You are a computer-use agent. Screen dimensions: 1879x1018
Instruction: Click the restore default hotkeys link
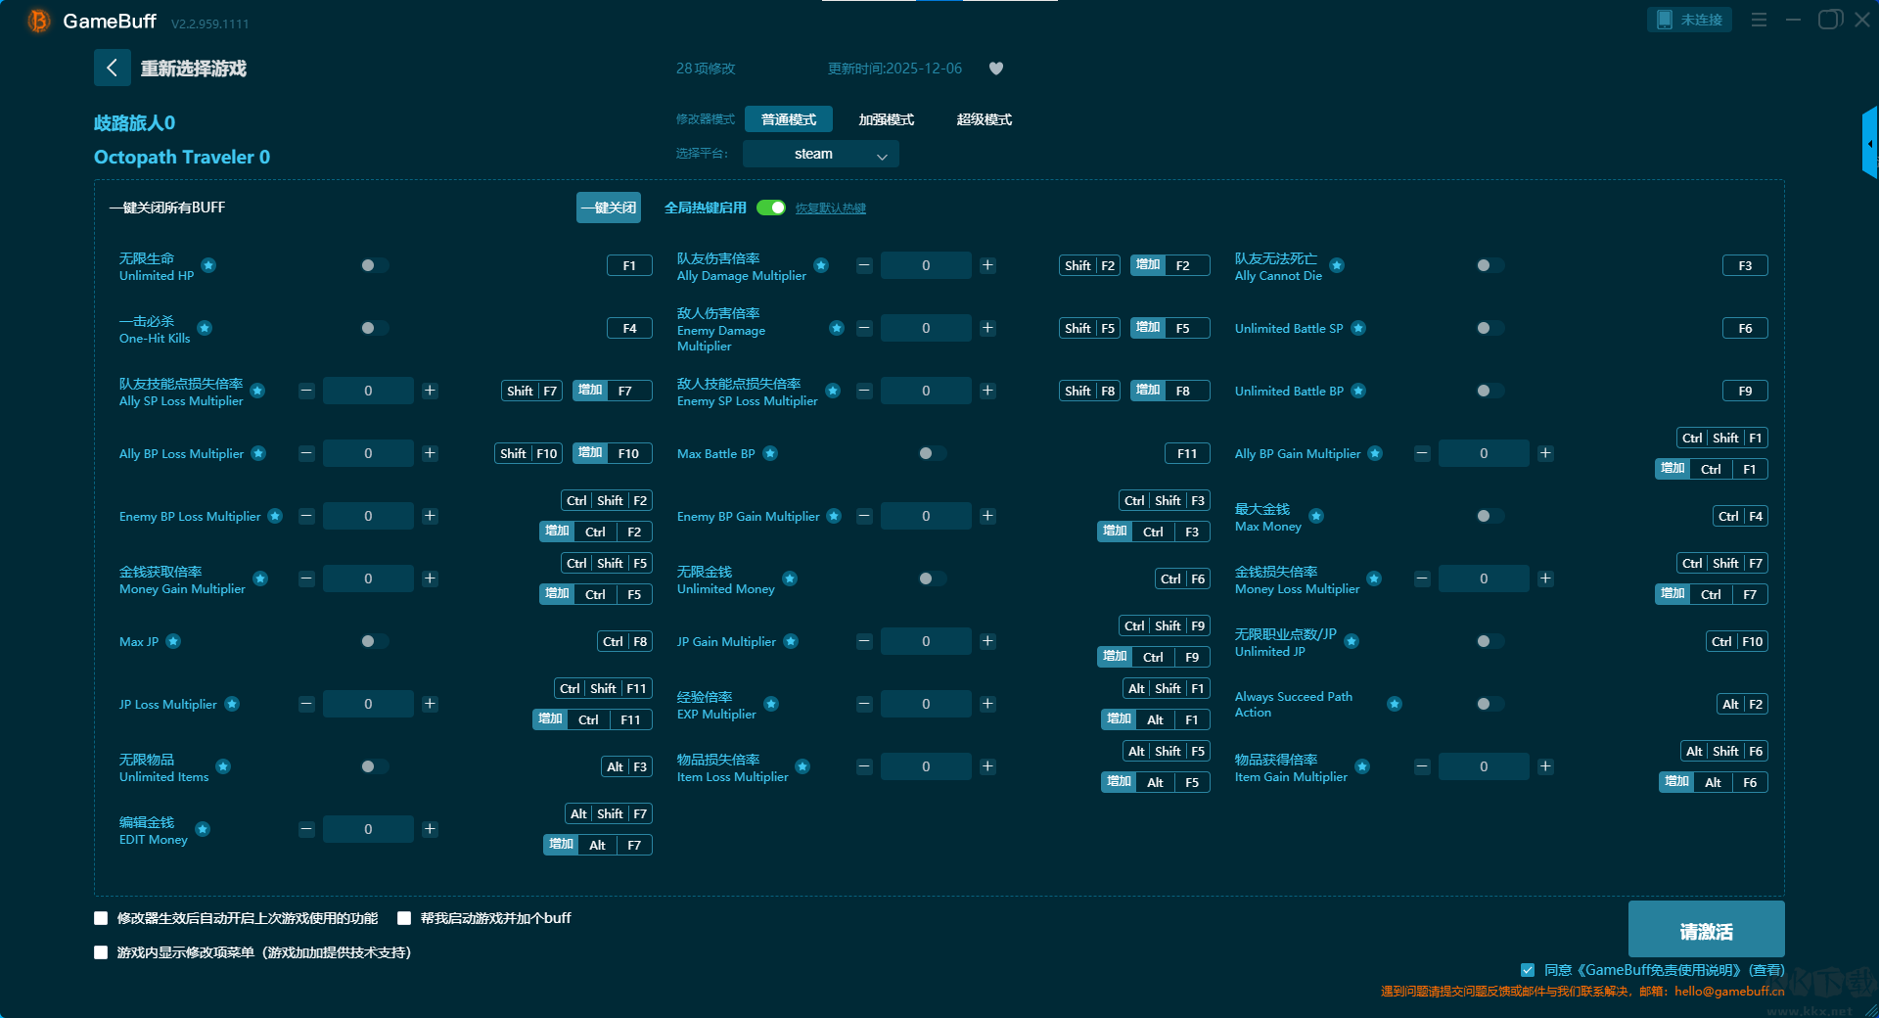tap(830, 208)
